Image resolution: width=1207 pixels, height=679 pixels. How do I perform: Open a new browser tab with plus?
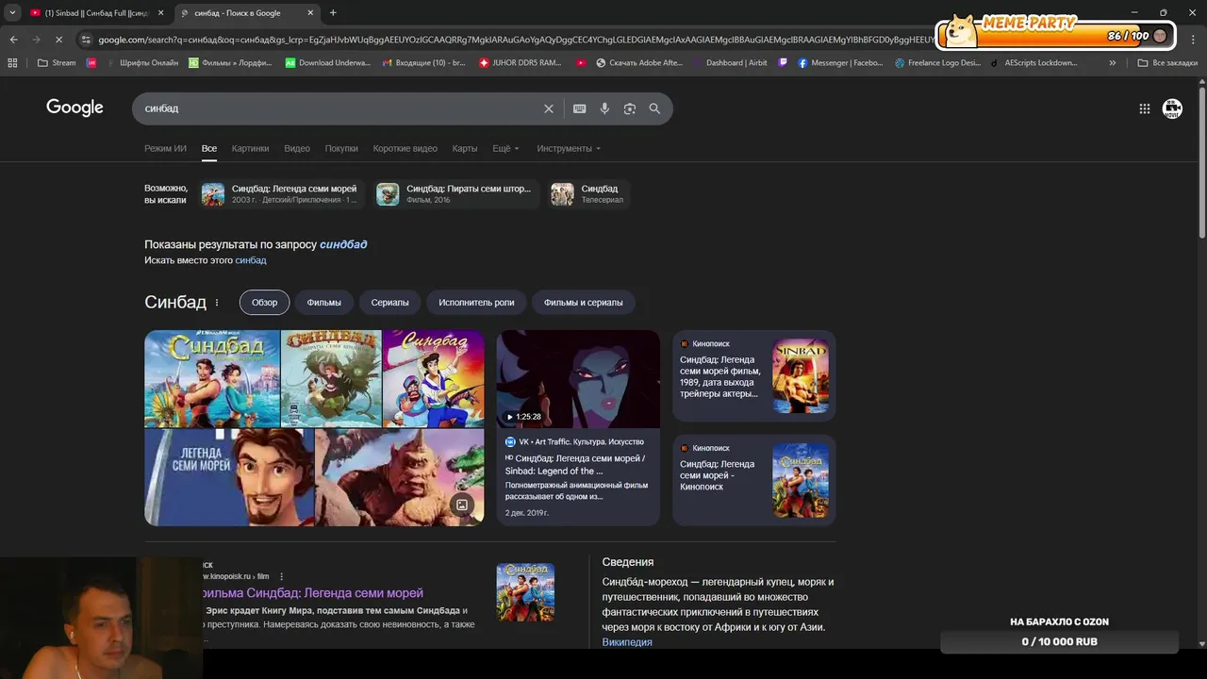click(333, 12)
